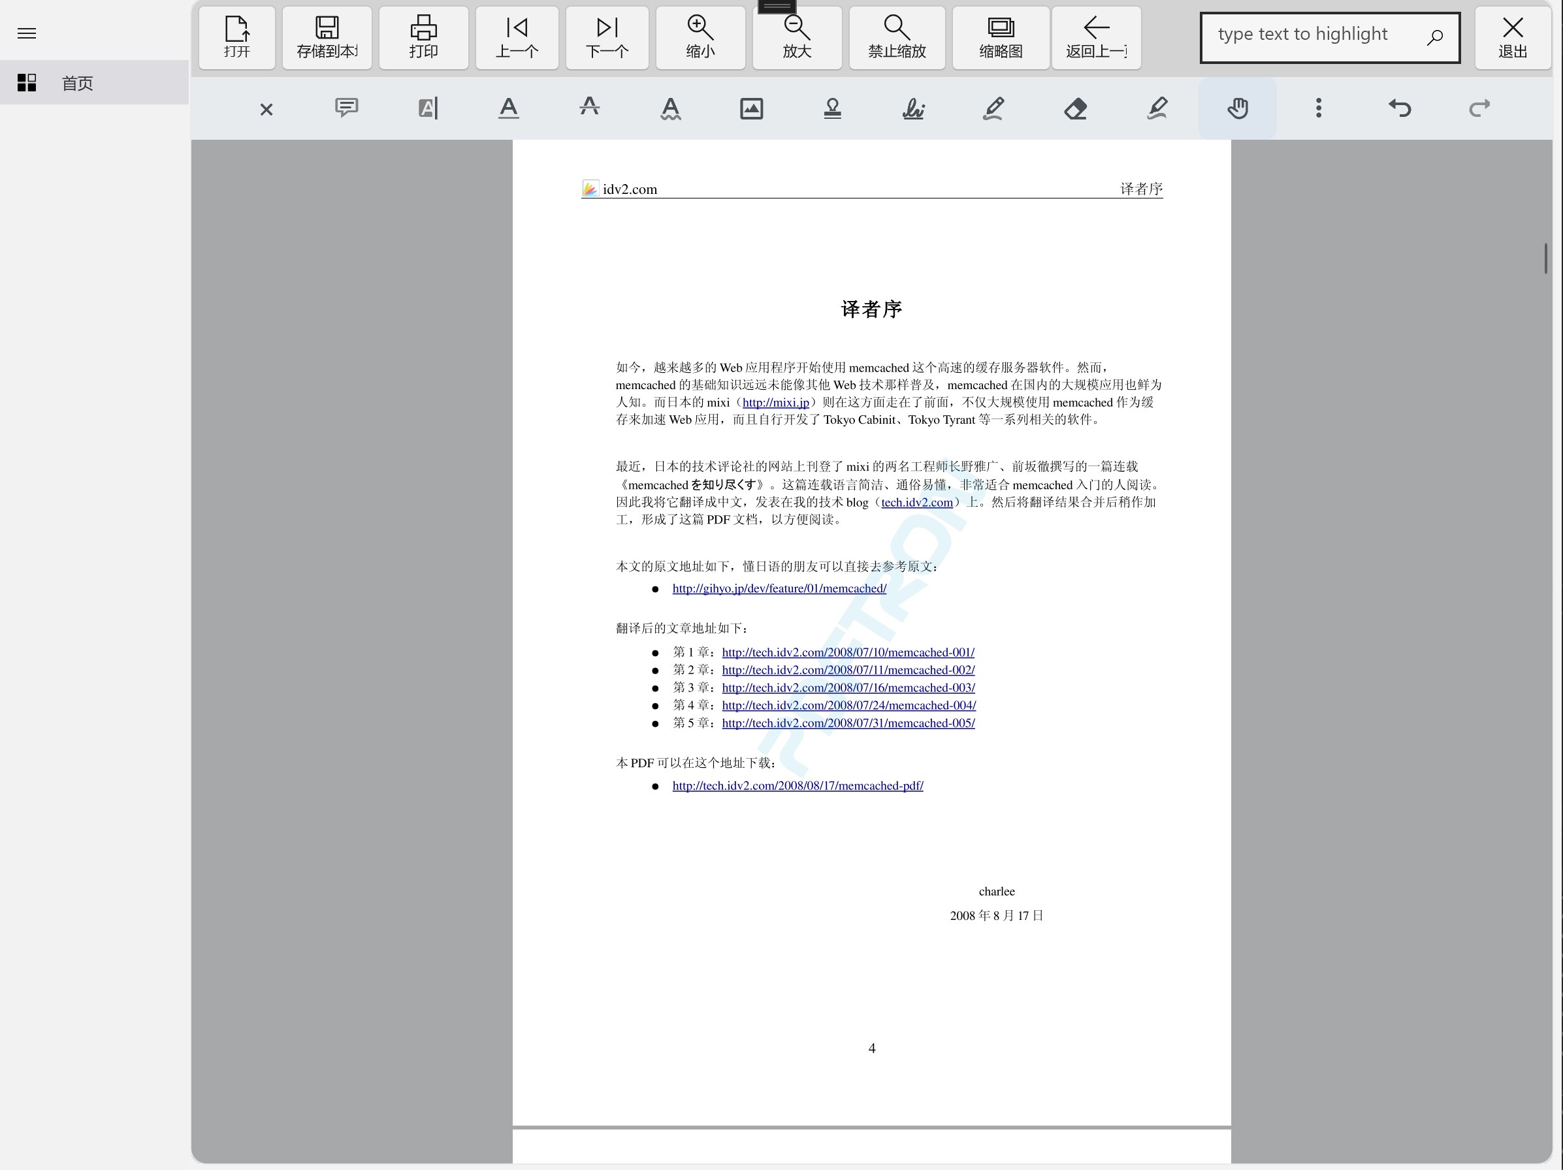Select the sticky note comment tool
The width and height of the screenshot is (1563, 1170).
coord(346,108)
